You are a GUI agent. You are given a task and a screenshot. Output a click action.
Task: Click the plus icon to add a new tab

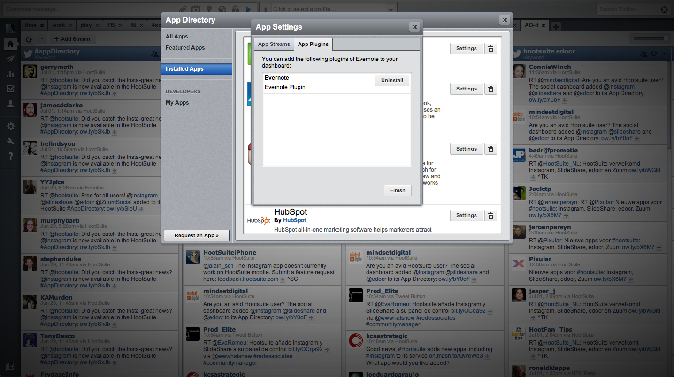tap(556, 26)
